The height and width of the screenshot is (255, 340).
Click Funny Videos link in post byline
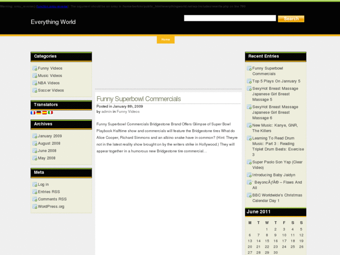click(x=128, y=112)
